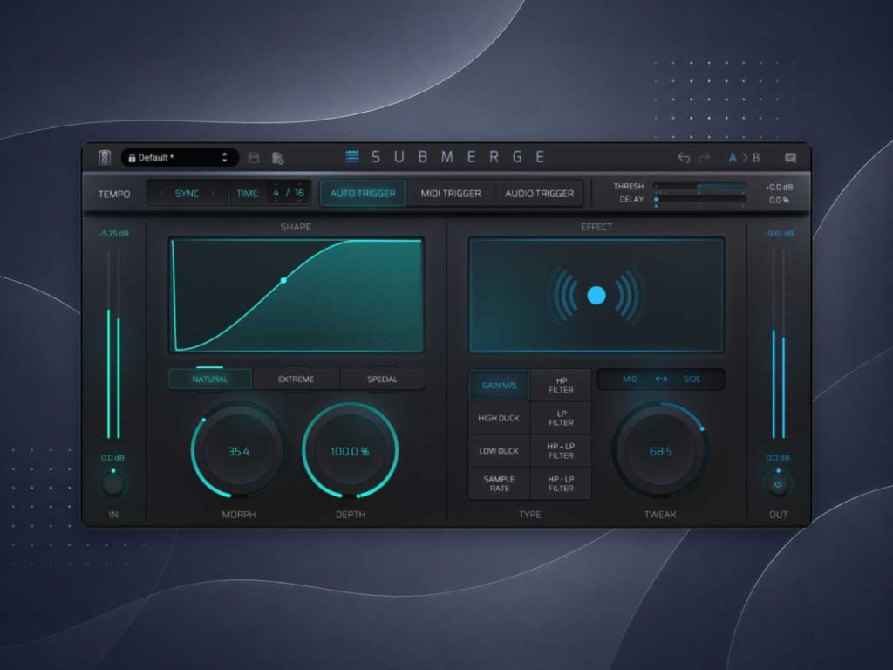Click the Depth knob showing 100.0 %
The image size is (893, 670).
351,451
